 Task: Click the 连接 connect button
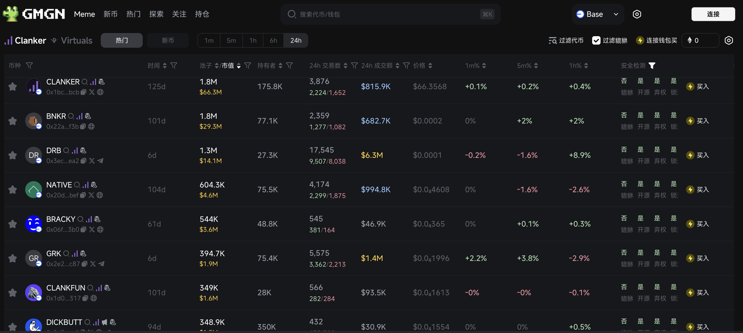click(x=713, y=14)
